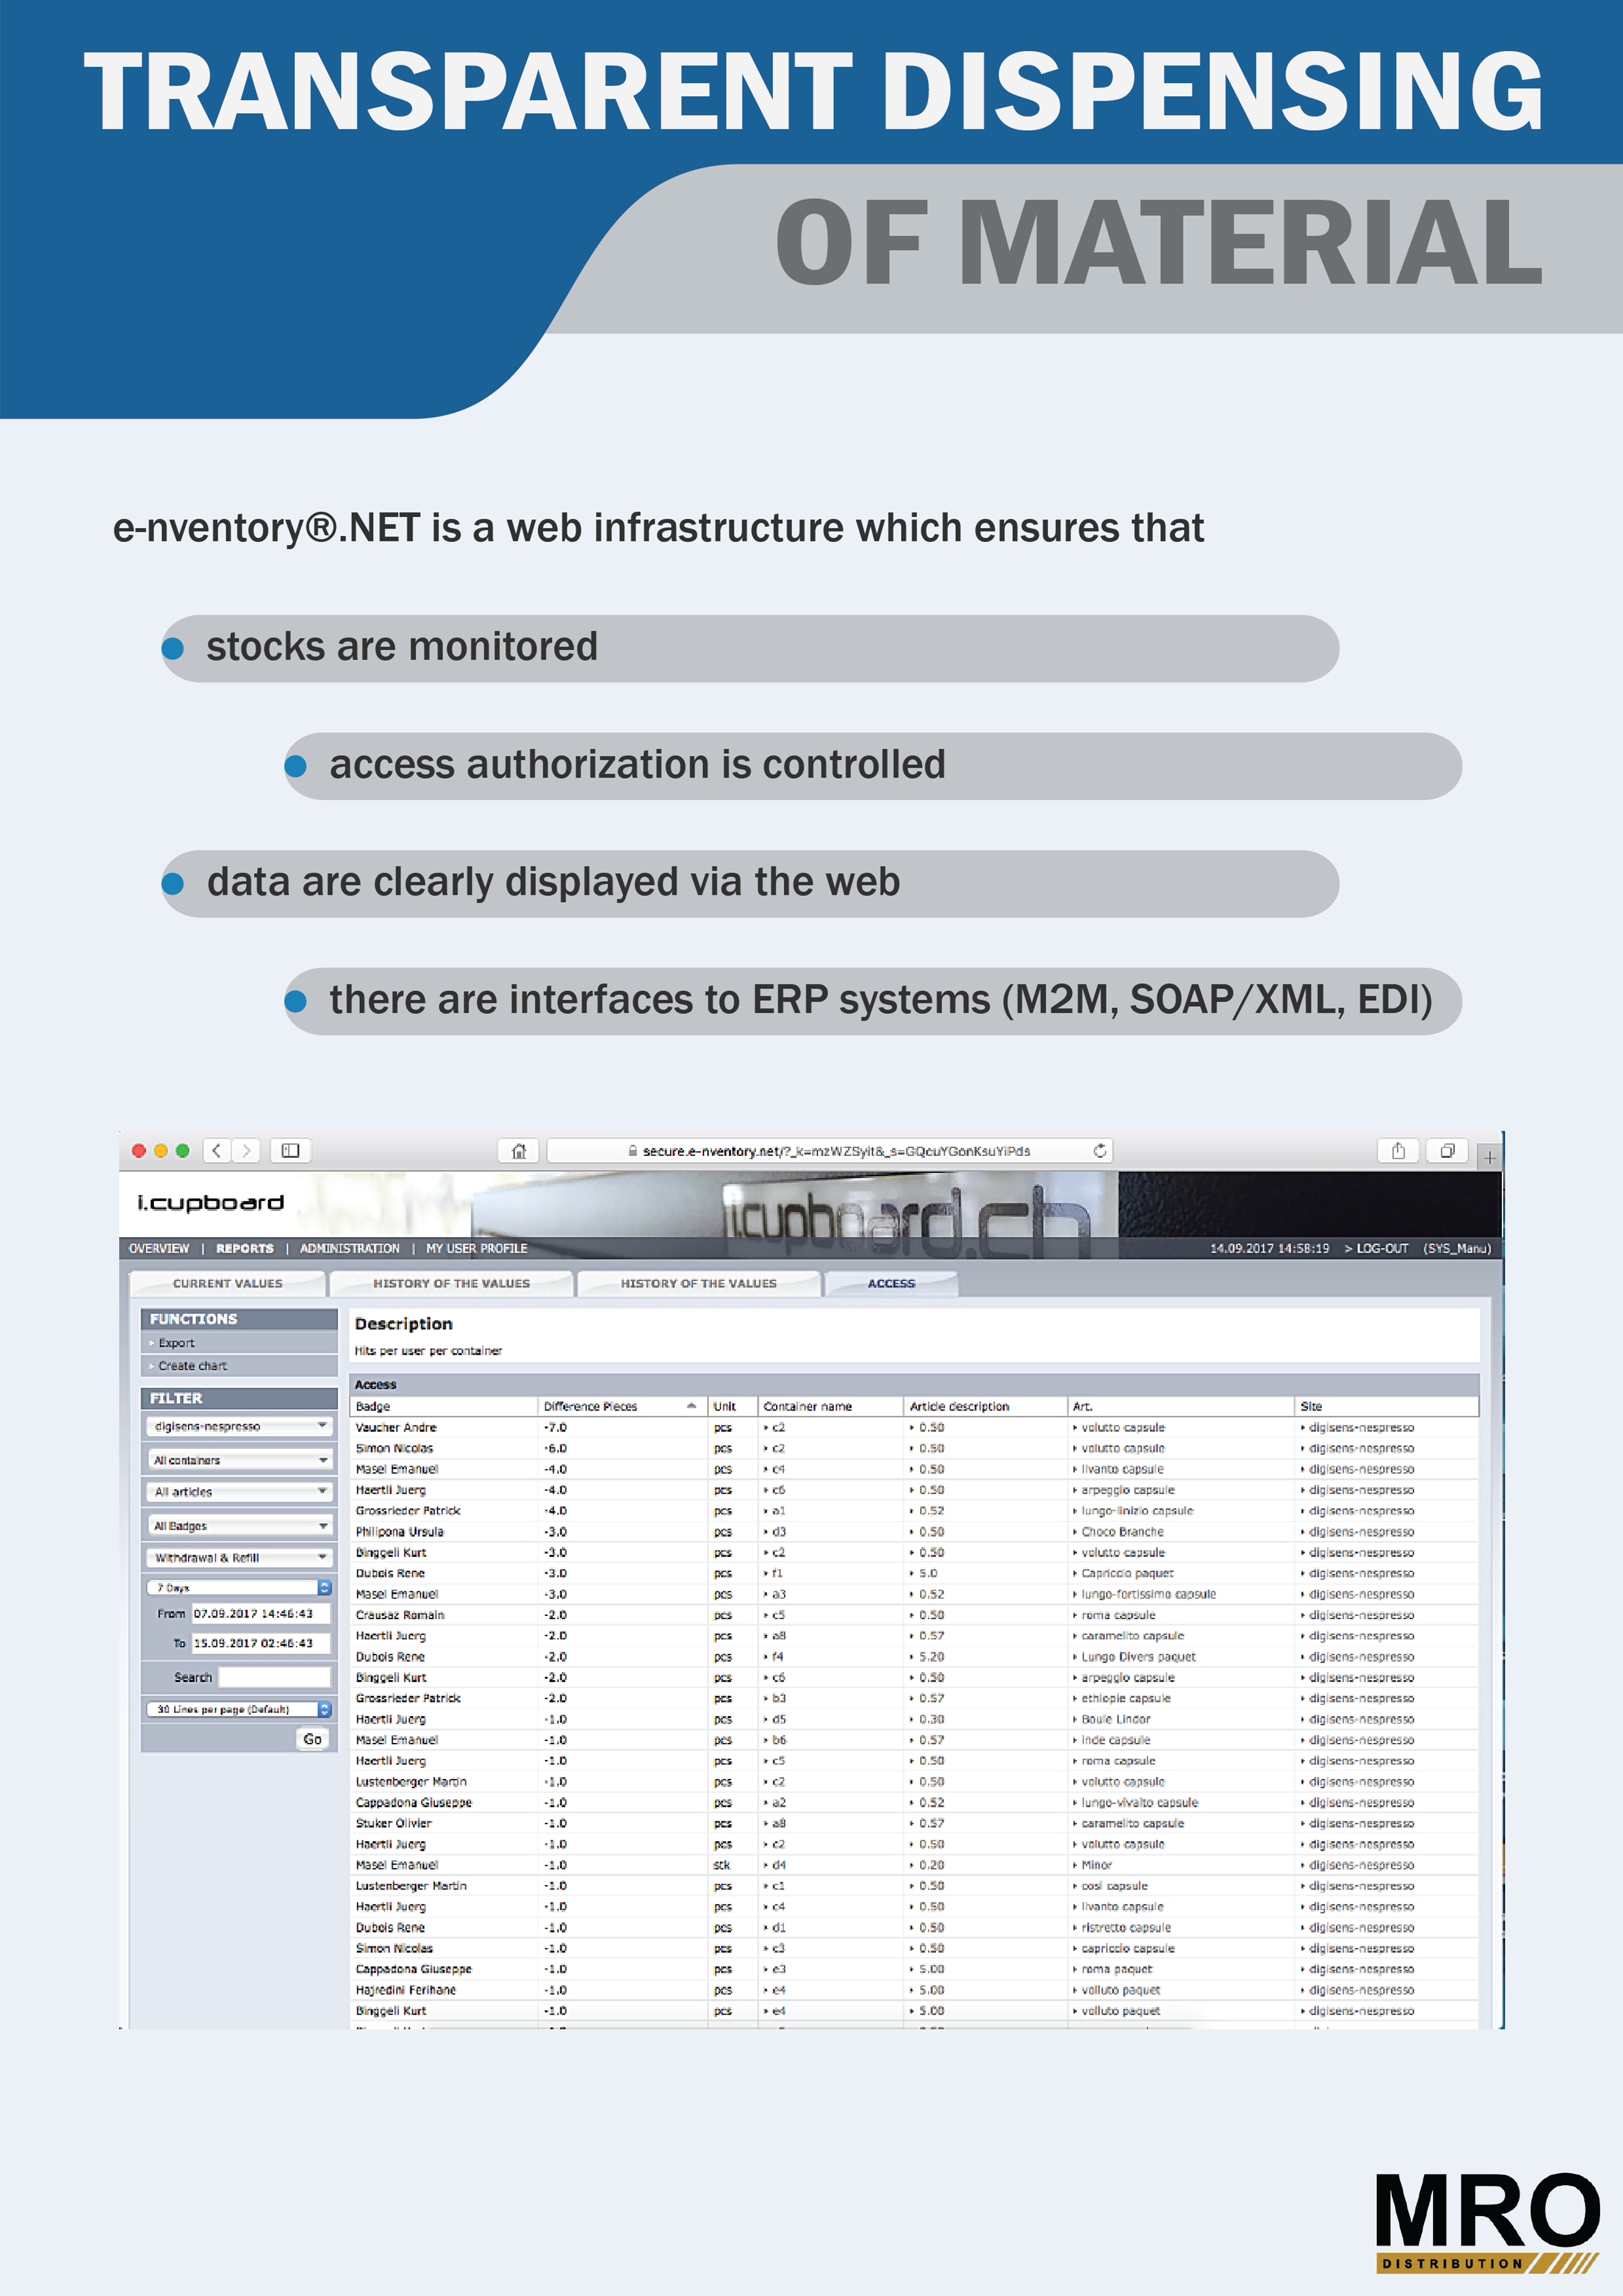Click the i.cupboard logo
Viewport: 1623px width, 2296px height.
(x=211, y=1202)
